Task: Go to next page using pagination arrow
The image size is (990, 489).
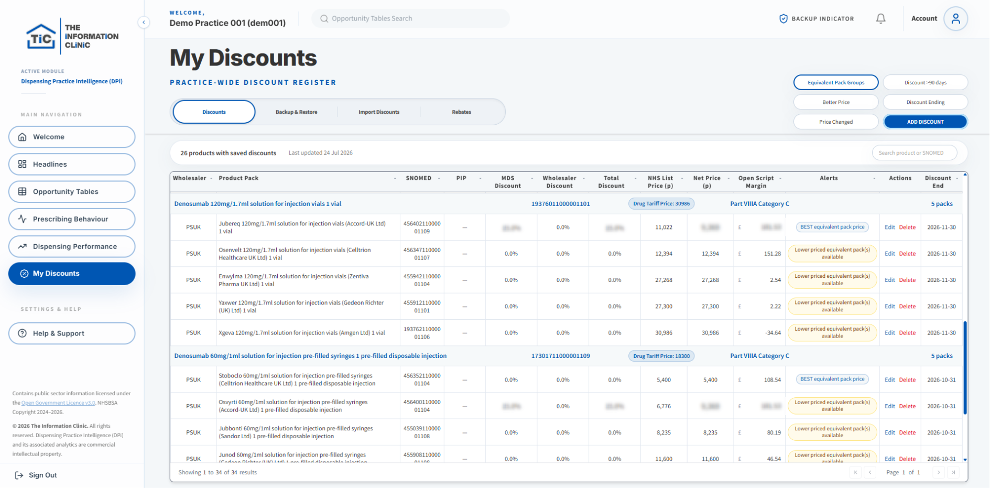Action: click(x=939, y=472)
